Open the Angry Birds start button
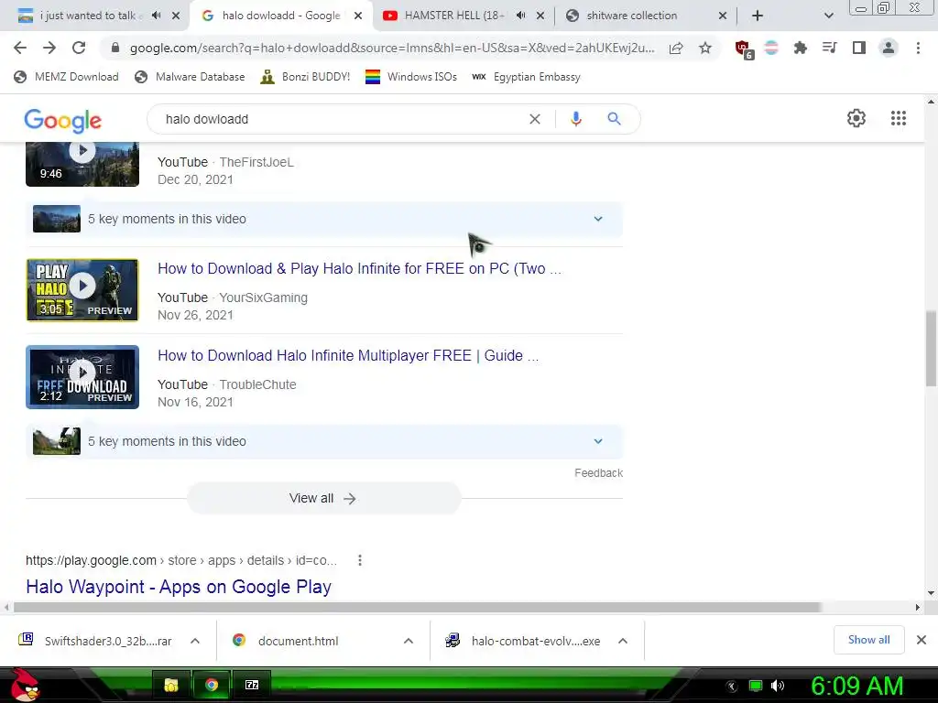 (25, 685)
